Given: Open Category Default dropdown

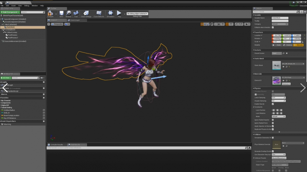Looking at the screenshot, I should pos(280,24).
